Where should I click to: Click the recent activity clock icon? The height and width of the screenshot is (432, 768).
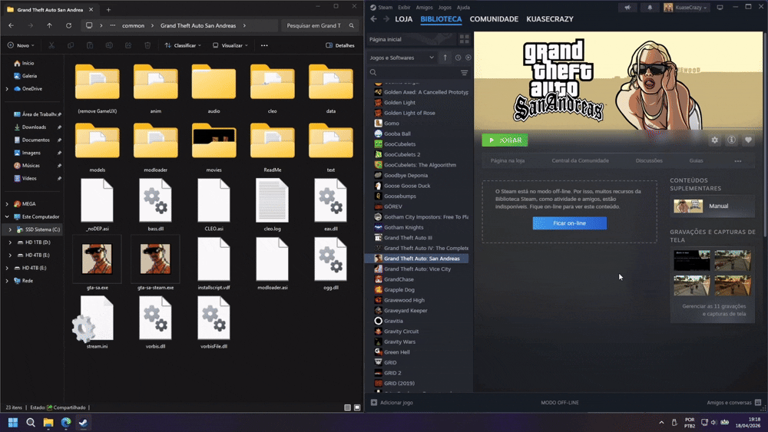coord(458,58)
